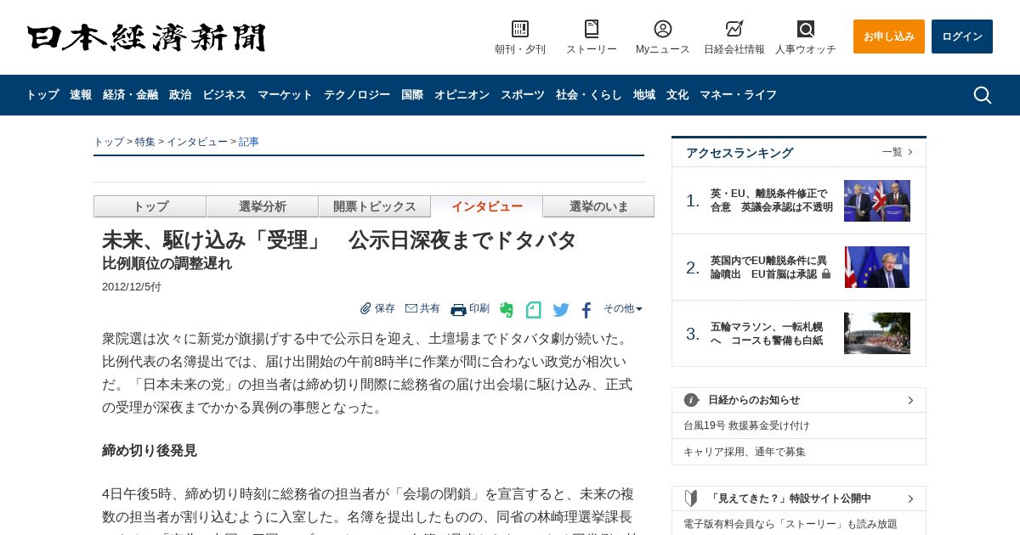Click the search magnifier in navigation bar
This screenshot has height=535, width=1020.
click(983, 95)
